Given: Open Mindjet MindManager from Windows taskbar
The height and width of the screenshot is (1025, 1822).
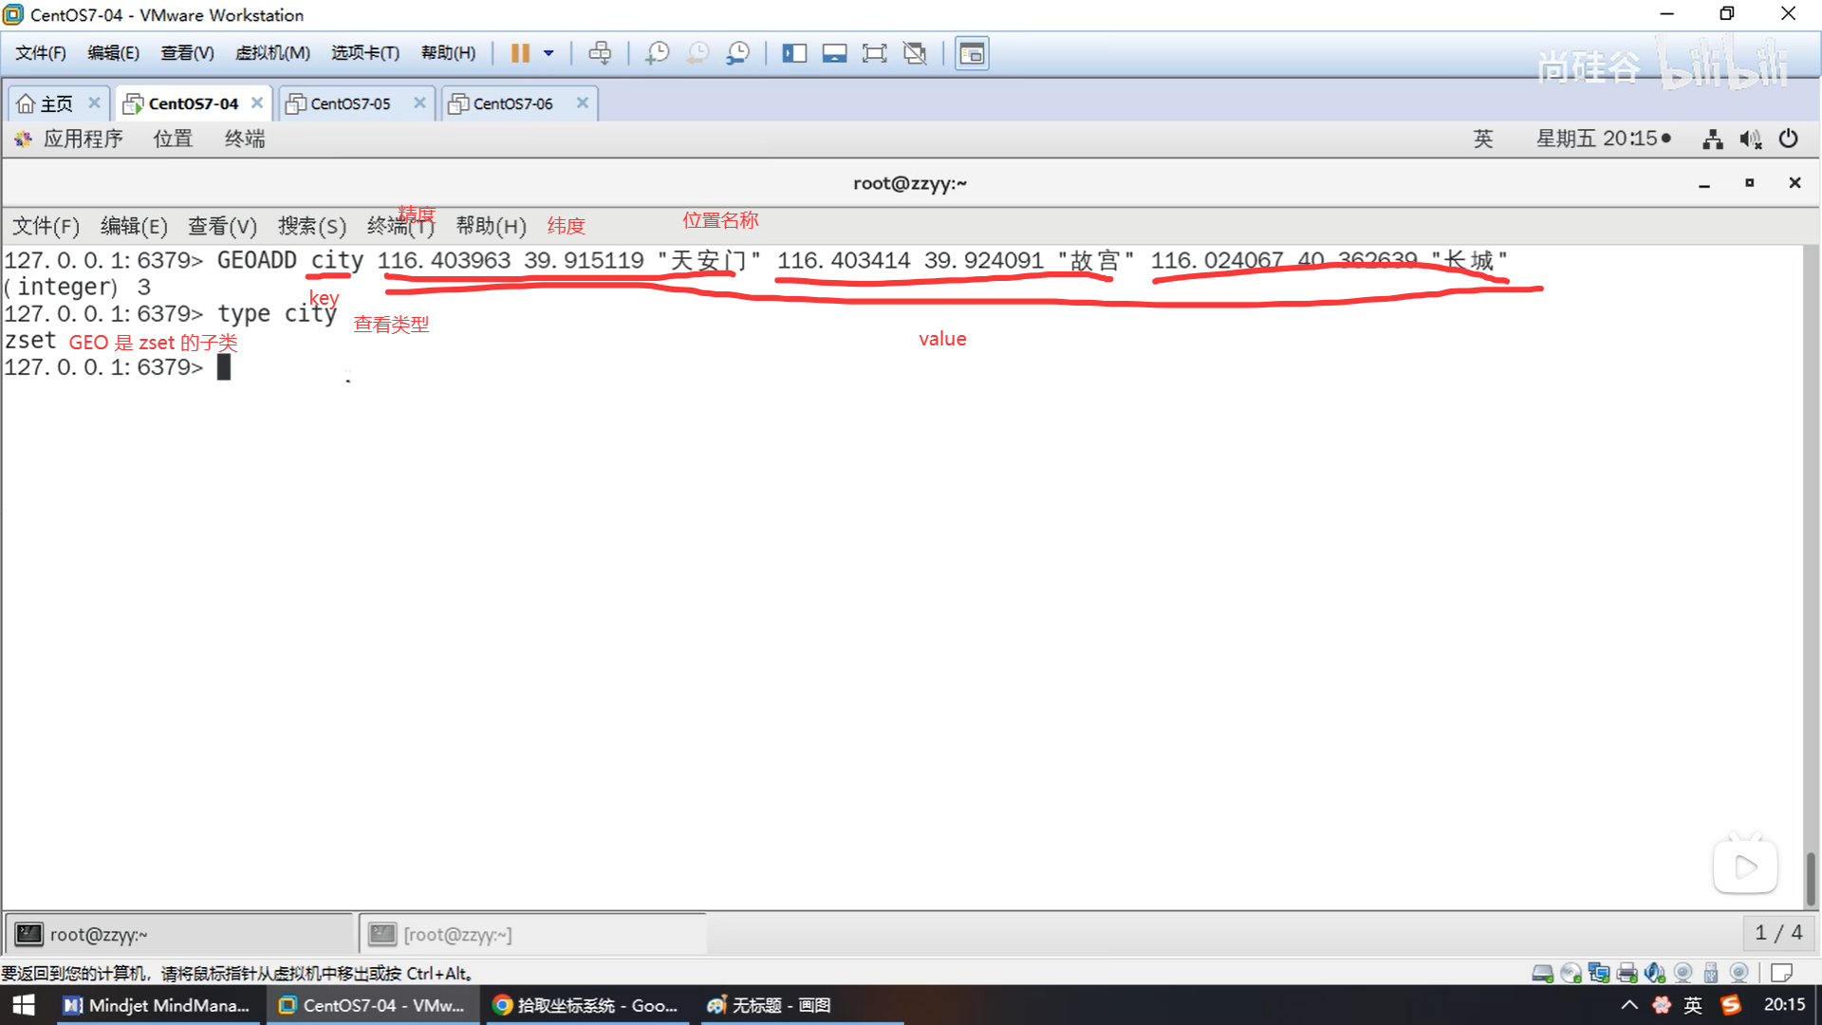Looking at the screenshot, I should click(x=157, y=1005).
